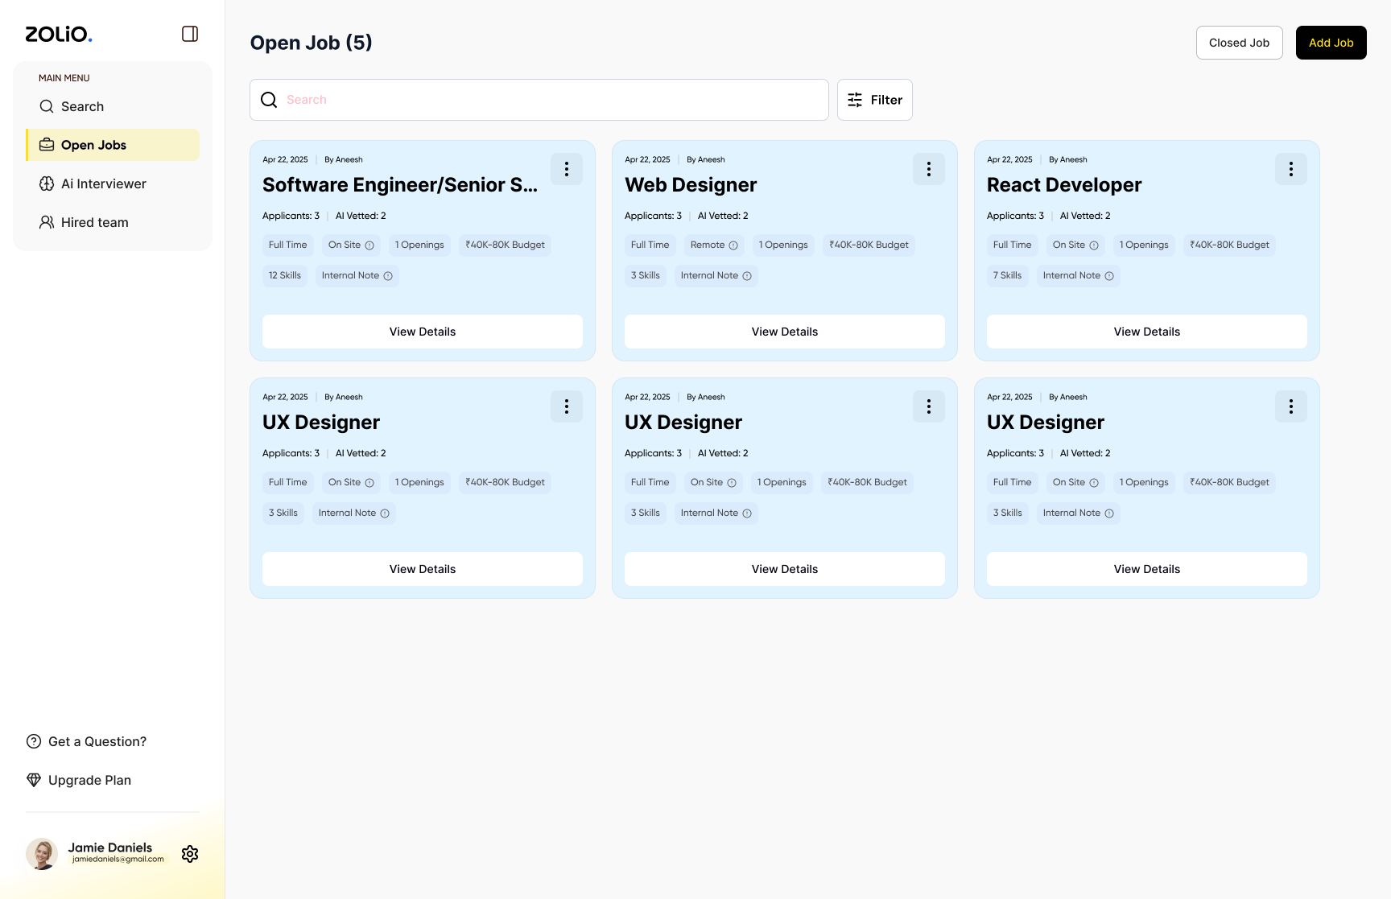
Task: Open three-dot menu on Software Engineer card
Action: click(x=567, y=169)
